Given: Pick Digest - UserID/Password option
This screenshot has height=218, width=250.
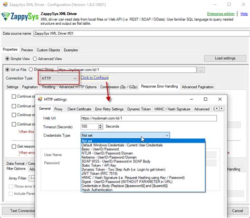Looking at the screenshot, I should pos(143,182).
